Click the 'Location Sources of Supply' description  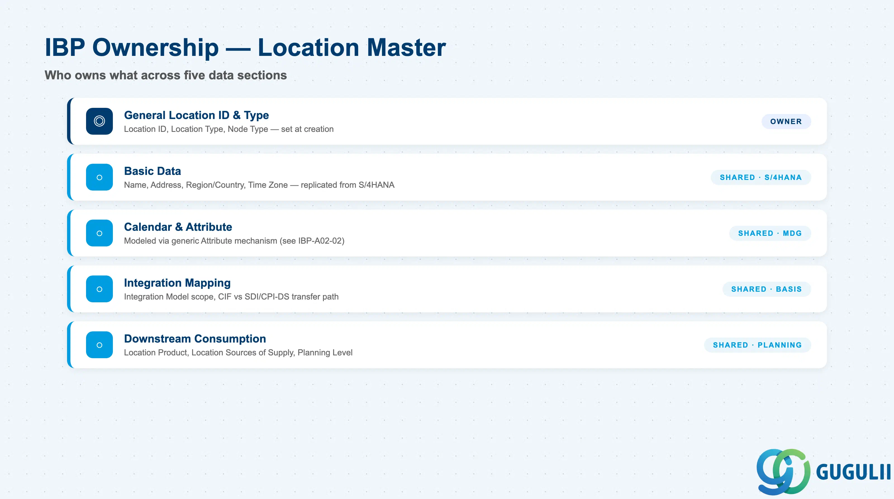click(x=243, y=353)
